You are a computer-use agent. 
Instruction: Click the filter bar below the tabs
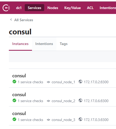point(62,56)
